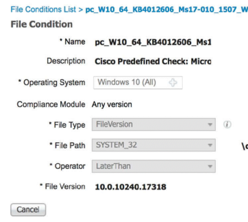248x222 pixels.
Task: Click the plus icon in Operating System field
Action: [173, 83]
